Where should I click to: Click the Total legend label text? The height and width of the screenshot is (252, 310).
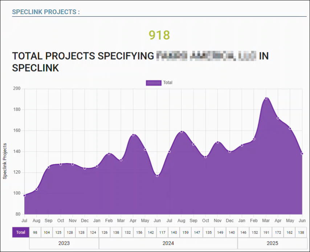(168, 83)
